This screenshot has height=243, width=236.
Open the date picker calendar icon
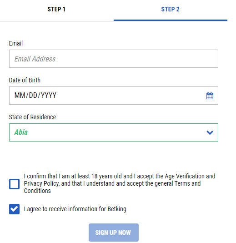[210, 96]
